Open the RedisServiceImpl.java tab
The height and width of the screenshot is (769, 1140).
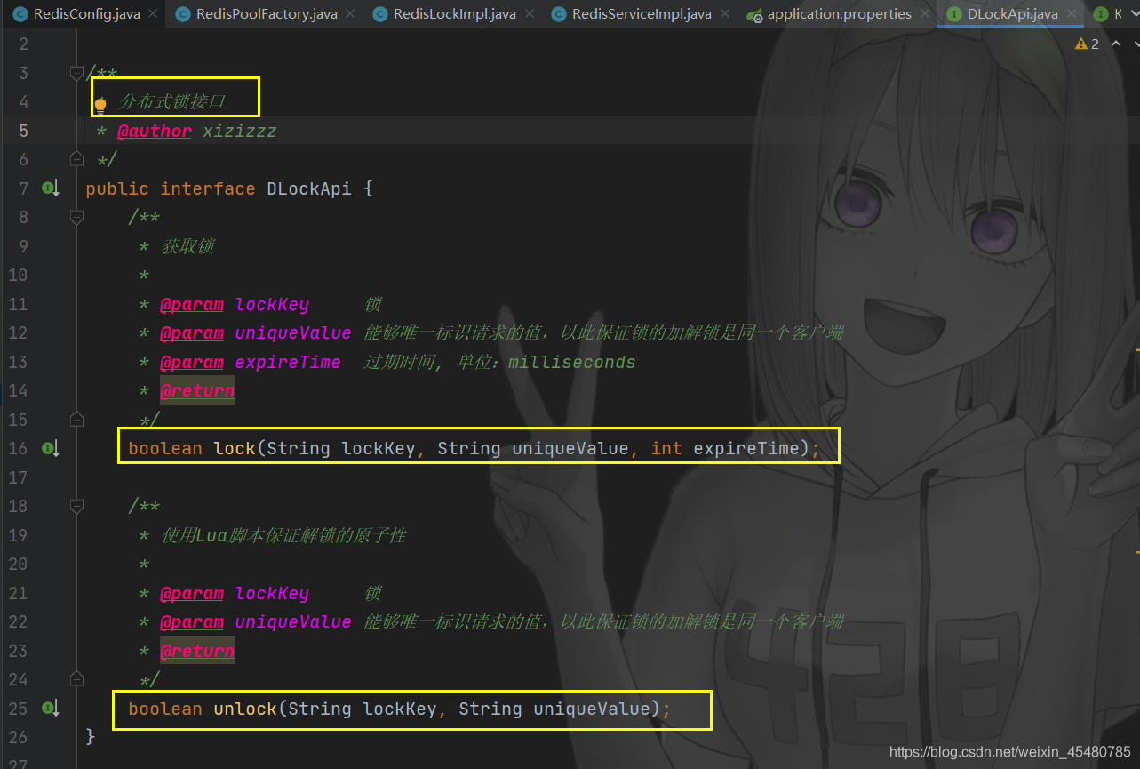[x=642, y=14]
